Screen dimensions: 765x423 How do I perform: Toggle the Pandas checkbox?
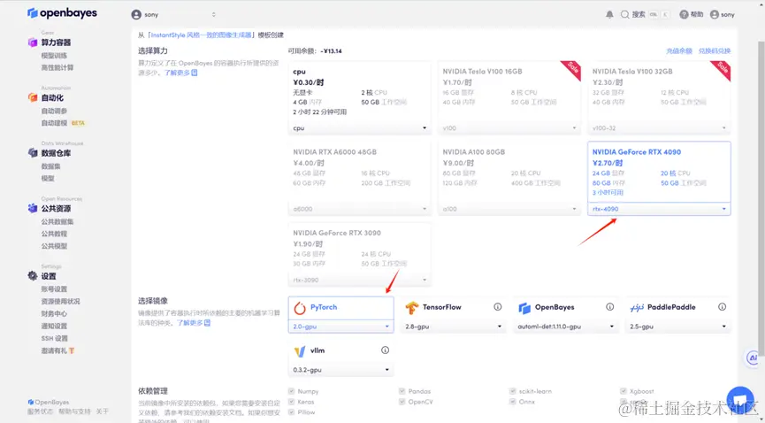(402, 391)
